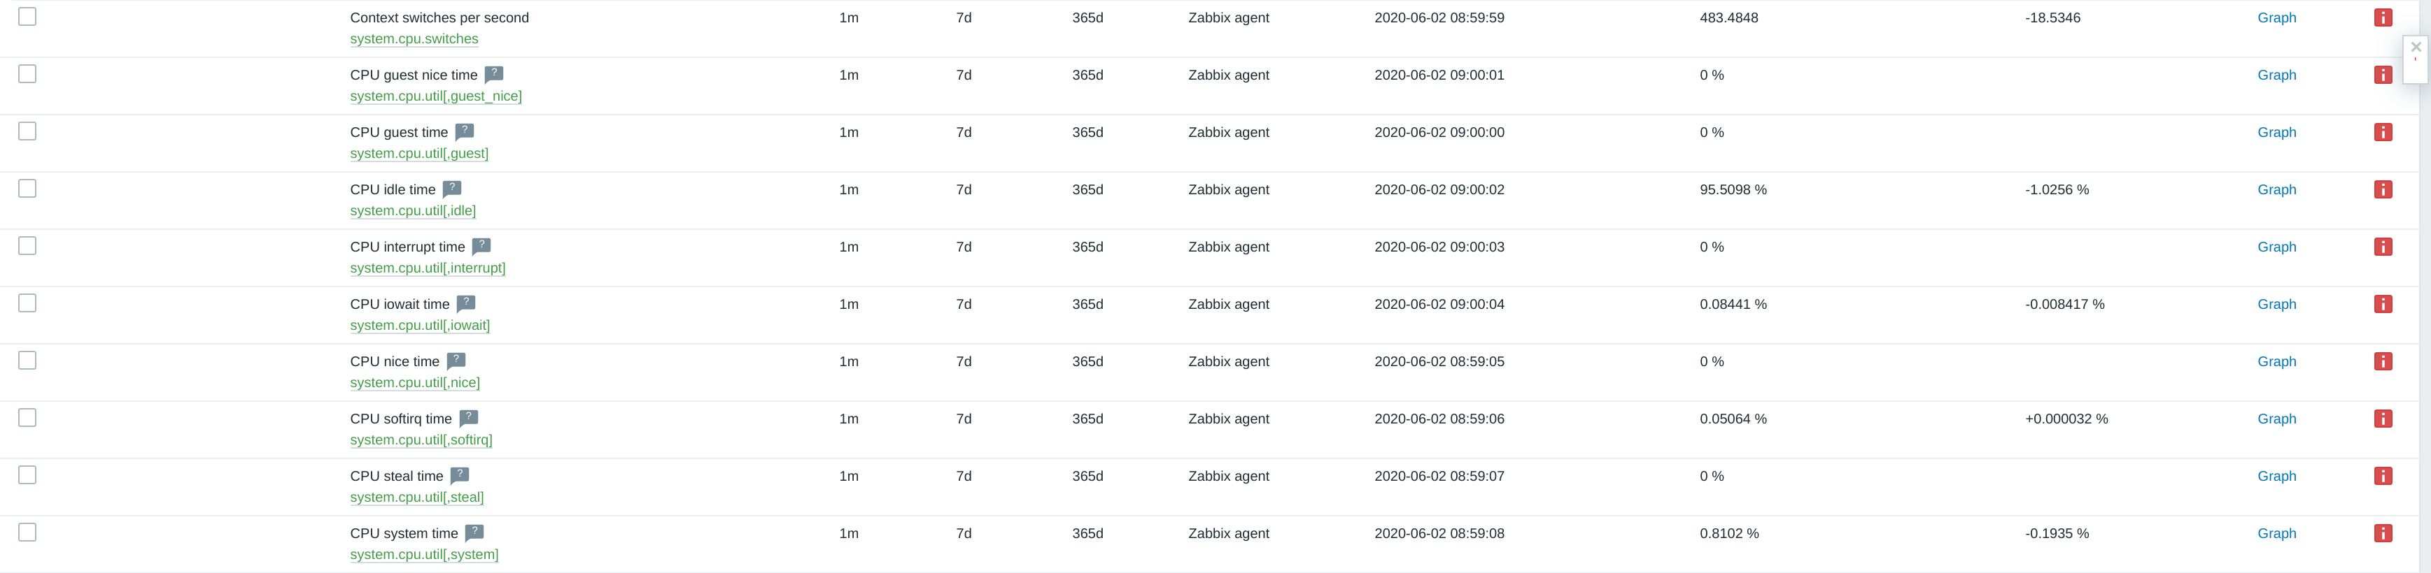
Task: Close the side panel with X button
Action: tap(2416, 47)
